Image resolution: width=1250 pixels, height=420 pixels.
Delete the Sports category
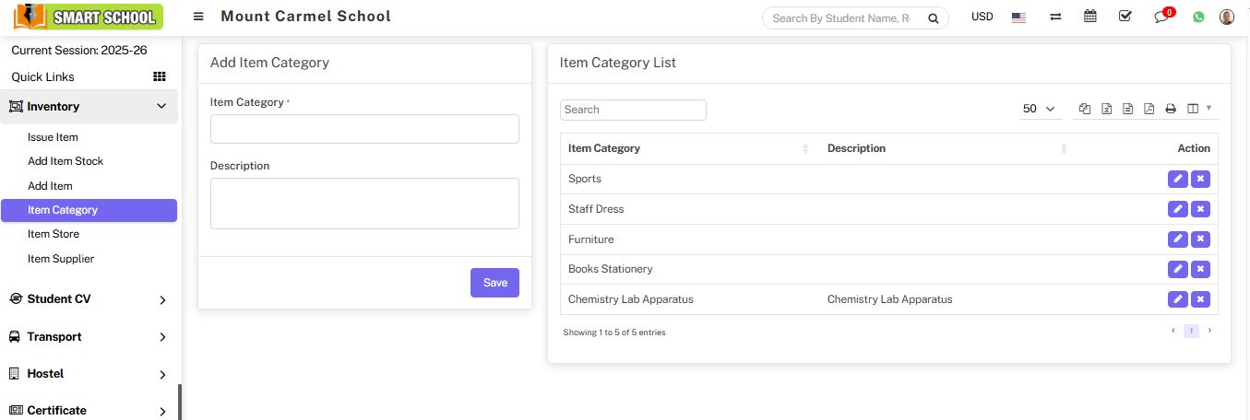click(x=1200, y=179)
